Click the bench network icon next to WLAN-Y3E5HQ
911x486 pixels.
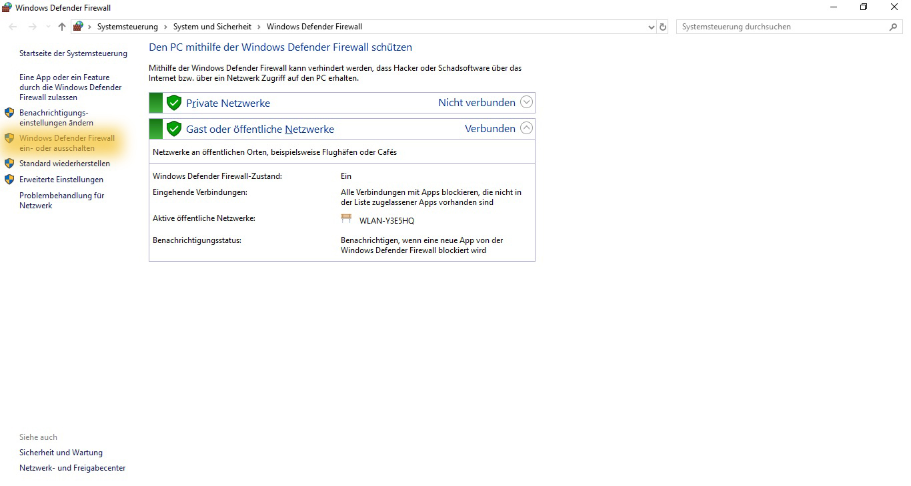(x=346, y=219)
